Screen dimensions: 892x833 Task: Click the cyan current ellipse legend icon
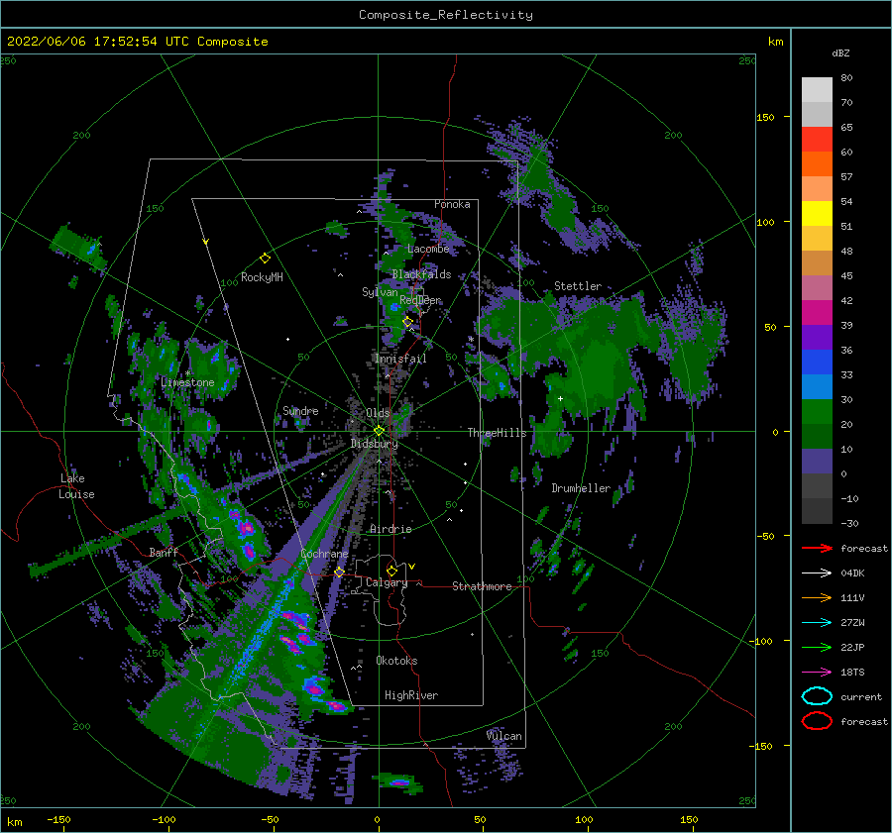pyautogui.click(x=817, y=696)
